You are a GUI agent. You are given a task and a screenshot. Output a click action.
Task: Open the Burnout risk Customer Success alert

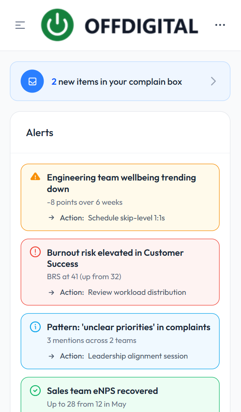pyautogui.click(x=120, y=272)
